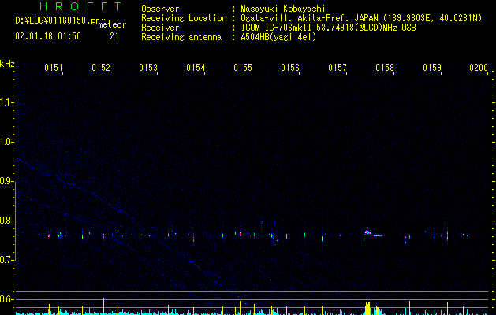Click the 0.7 kHz axis label
This screenshot has height=315, width=496.
(x=6, y=260)
